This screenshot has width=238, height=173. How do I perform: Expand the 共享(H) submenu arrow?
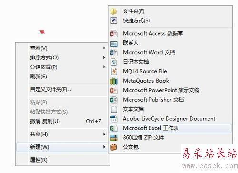104,134
